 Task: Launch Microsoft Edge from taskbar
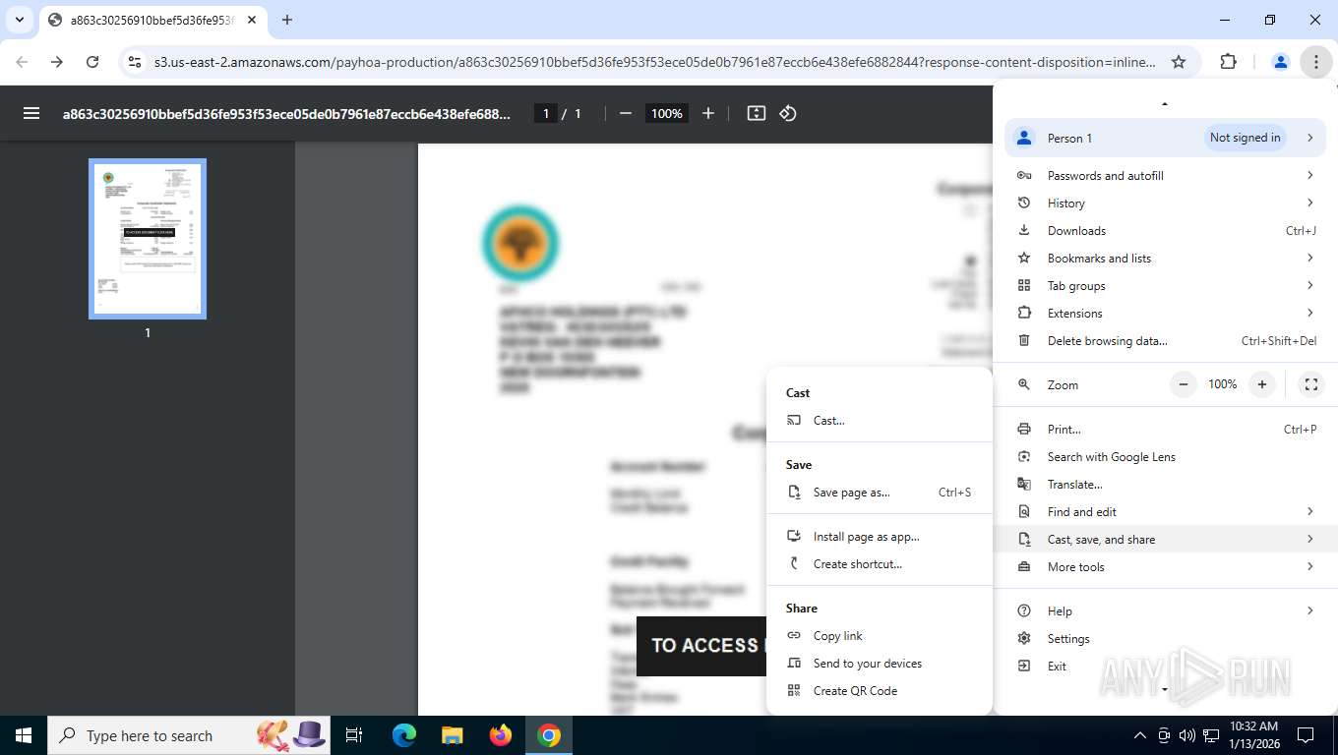[x=403, y=735]
